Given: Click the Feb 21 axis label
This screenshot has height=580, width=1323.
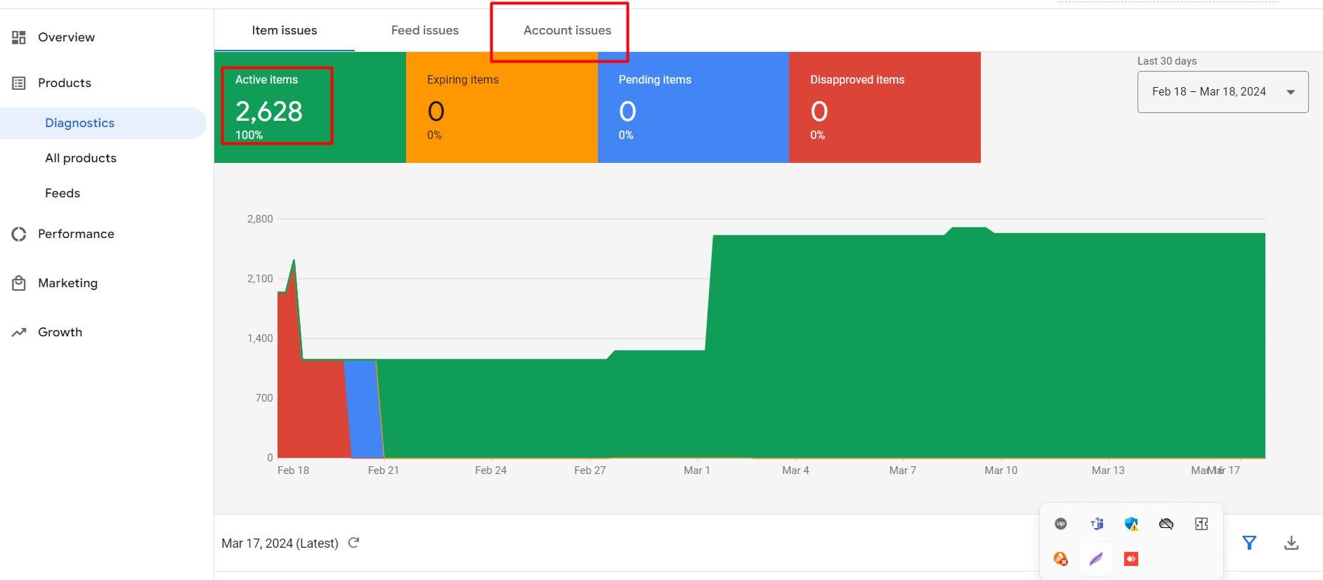Looking at the screenshot, I should 384,470.
